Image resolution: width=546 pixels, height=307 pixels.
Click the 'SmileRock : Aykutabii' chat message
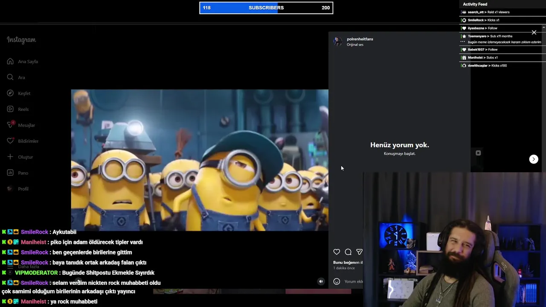coord(39,232)
